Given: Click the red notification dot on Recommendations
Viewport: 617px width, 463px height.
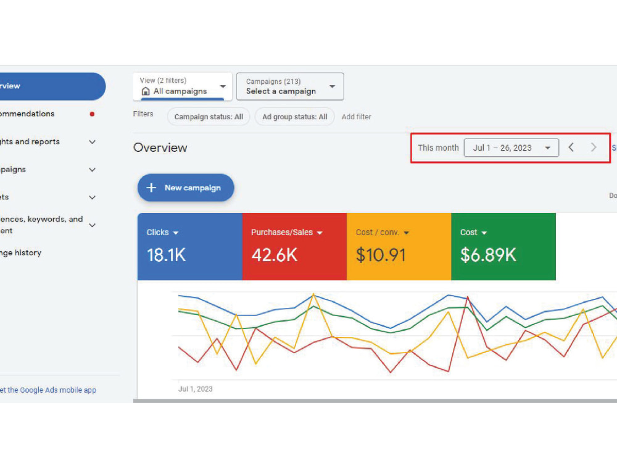Looking at the screenshot, I should point(92,114).
